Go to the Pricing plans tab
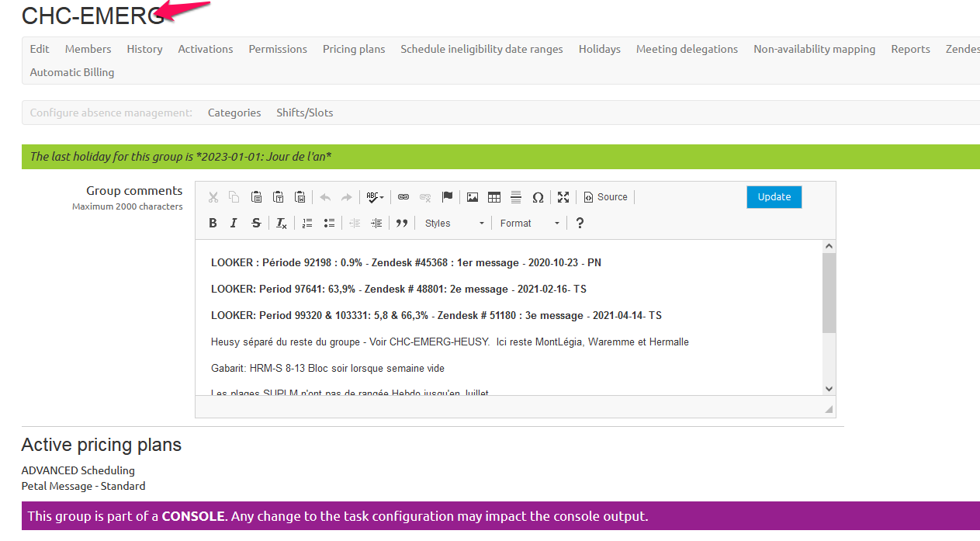This screenshot has height=541, width=980. click(x=354, y=49)
